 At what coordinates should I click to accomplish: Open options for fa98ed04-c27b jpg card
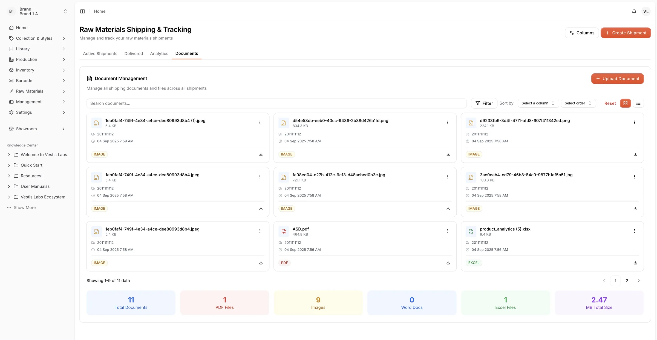[447, 177]
